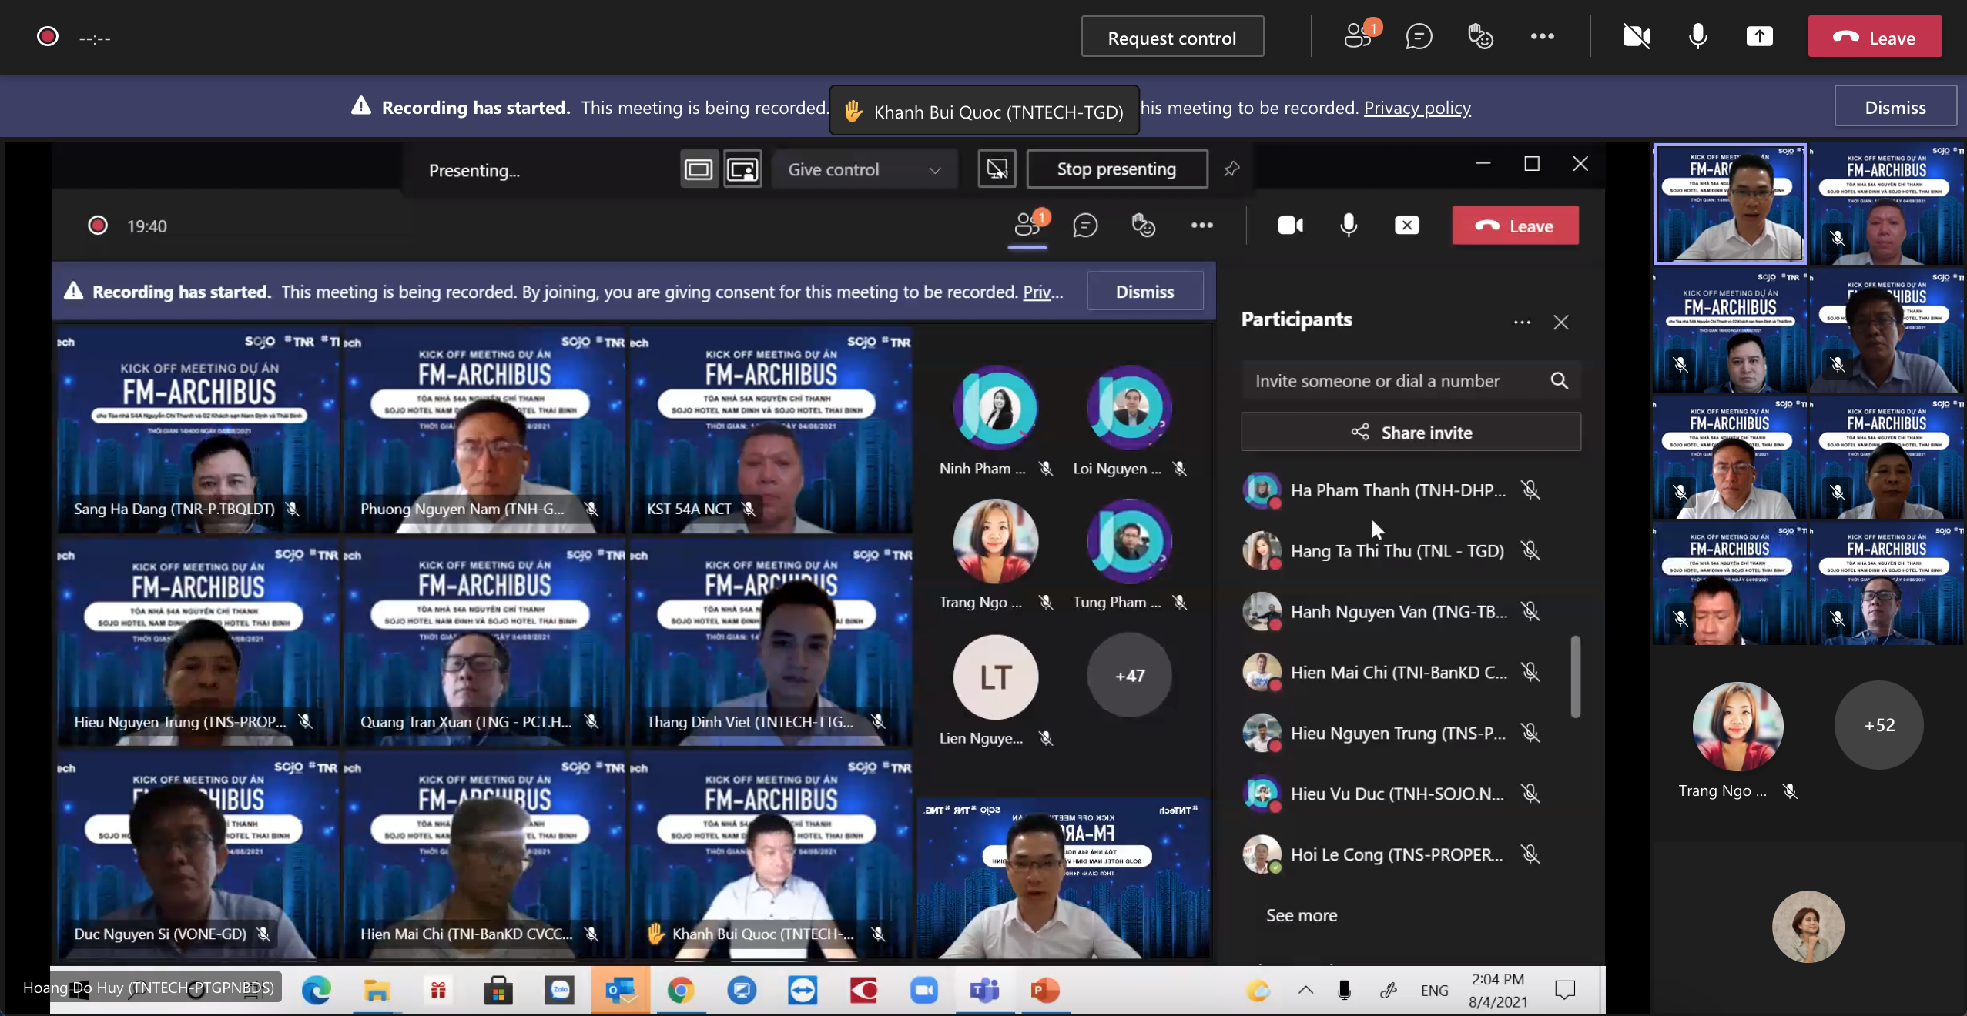The image size is (1967, 1016).
Task: Show the participants list in top bar
Action: pos(1358,37)
